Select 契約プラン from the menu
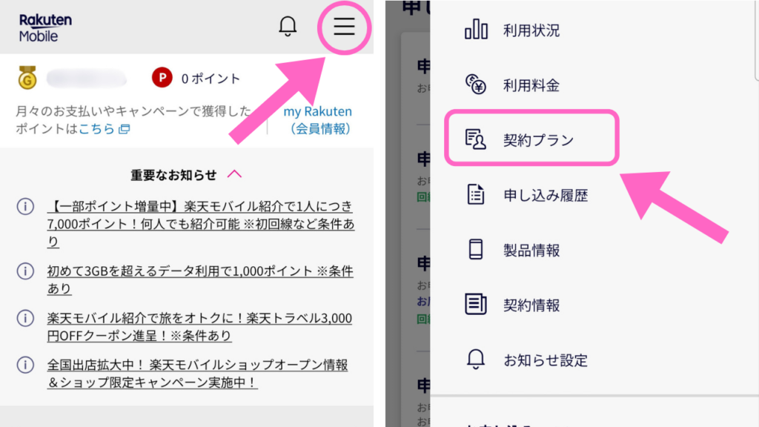759x427 pixels. tap(531, 139)
